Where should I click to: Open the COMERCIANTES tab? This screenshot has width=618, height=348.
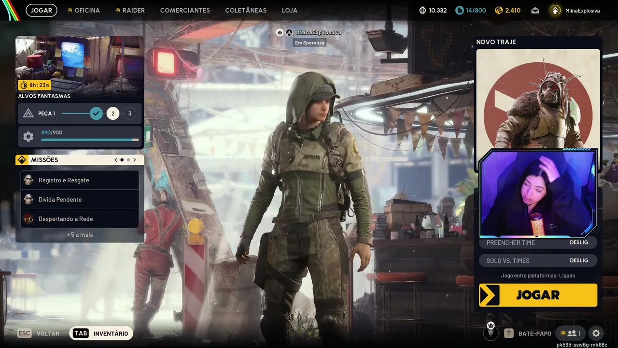tap(185, 10)
